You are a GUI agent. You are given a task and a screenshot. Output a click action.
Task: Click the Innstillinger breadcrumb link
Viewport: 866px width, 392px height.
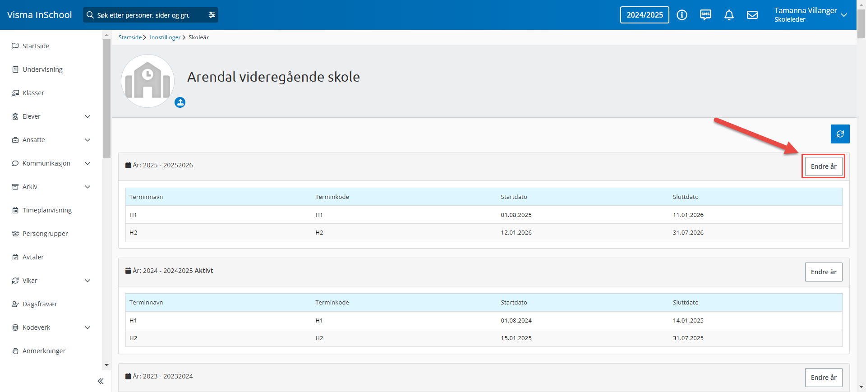165,37
